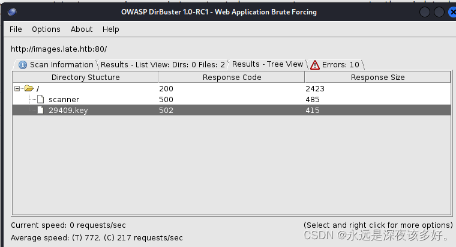Click response size 485 cell
The image size is (456, 247).
click(x=313, y=100)
